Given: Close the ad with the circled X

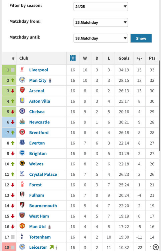Looking at the screenshot, I should click(x=156, y=247).
